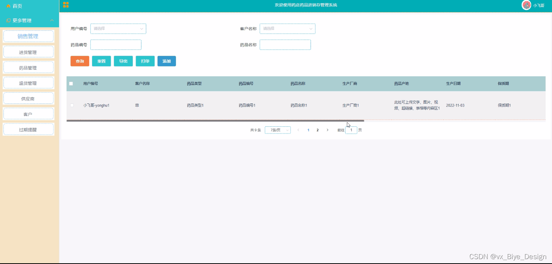Image resolution: width=552 pixels, height=264 pixels.
Task: Click the 前往 page number input
Action: click(351, 130)
